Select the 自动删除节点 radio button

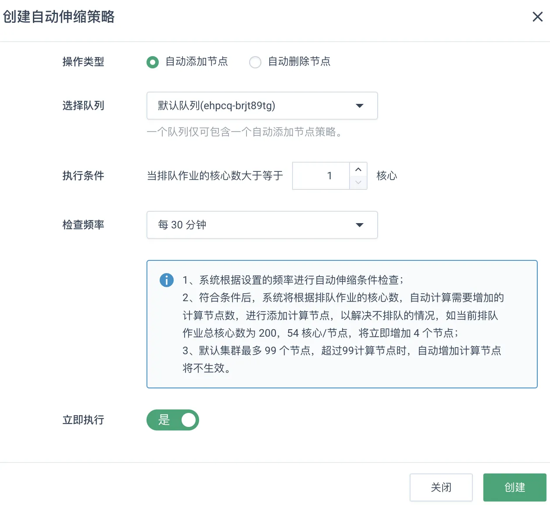tap(255, 62)
